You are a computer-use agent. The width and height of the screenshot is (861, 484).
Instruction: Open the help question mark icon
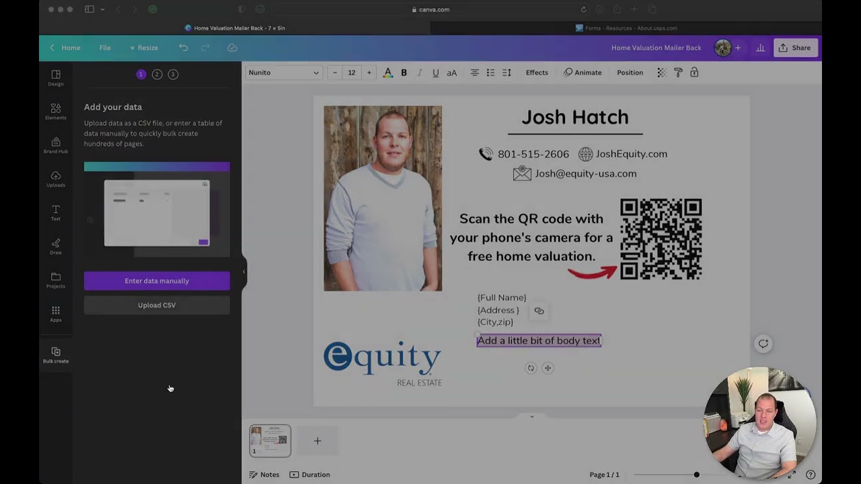[x=811, y=475]
